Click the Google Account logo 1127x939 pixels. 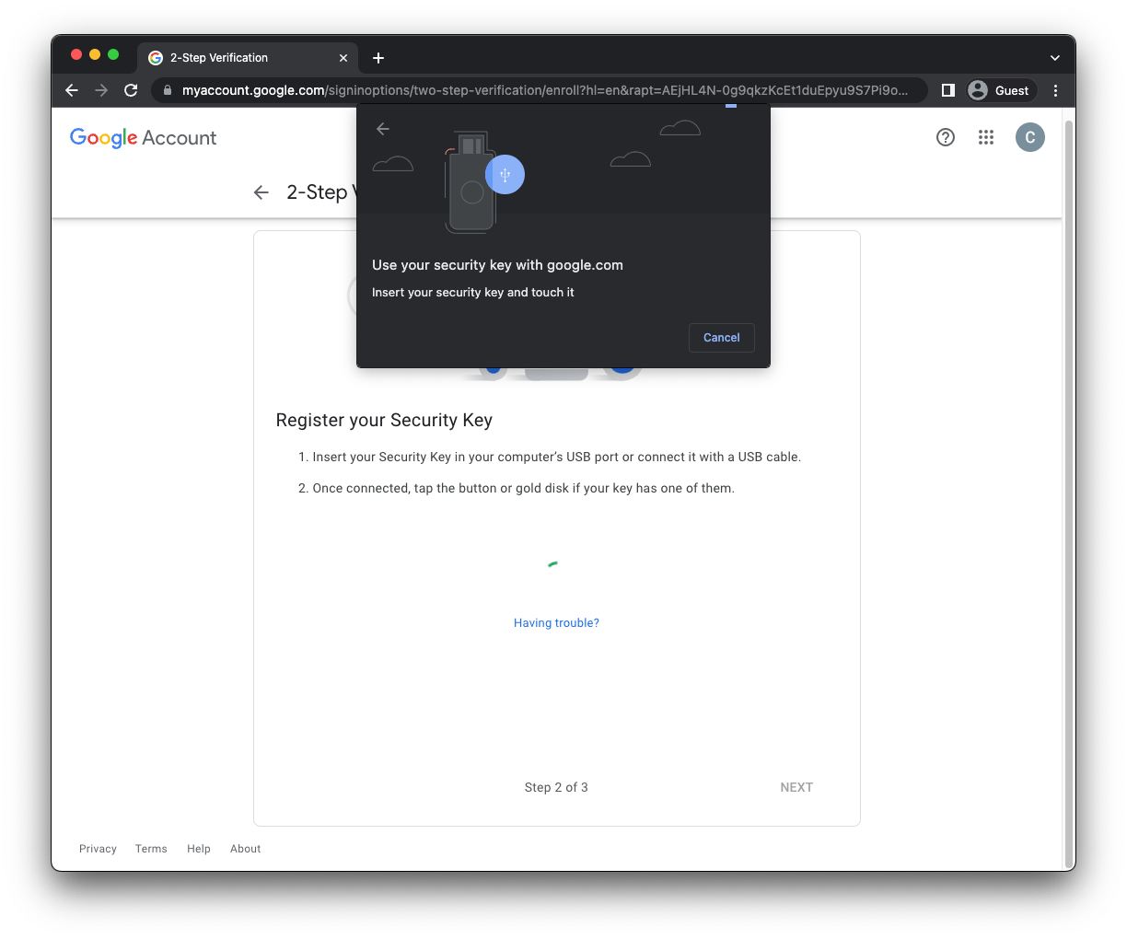pos(144,138)
